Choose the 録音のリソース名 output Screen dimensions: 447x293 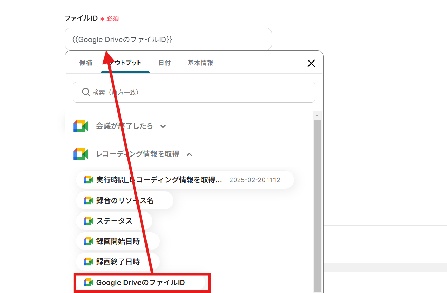pyautogui.click(x=125, y=200)
